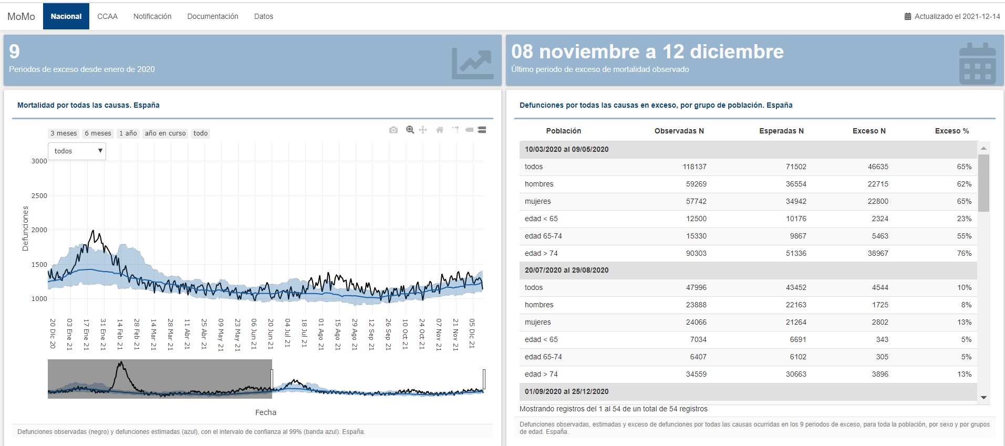Select the '3 meses' range button
The width and height of the screenshot is (1005, 446).
tap(64, 133)
